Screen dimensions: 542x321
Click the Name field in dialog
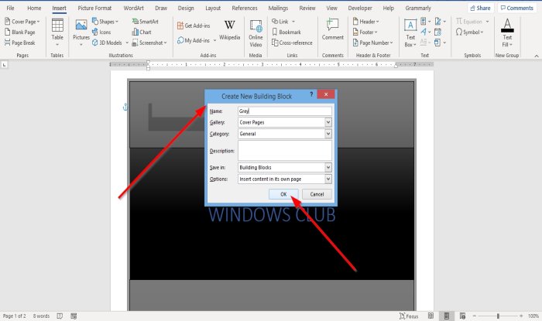(285, 111)
